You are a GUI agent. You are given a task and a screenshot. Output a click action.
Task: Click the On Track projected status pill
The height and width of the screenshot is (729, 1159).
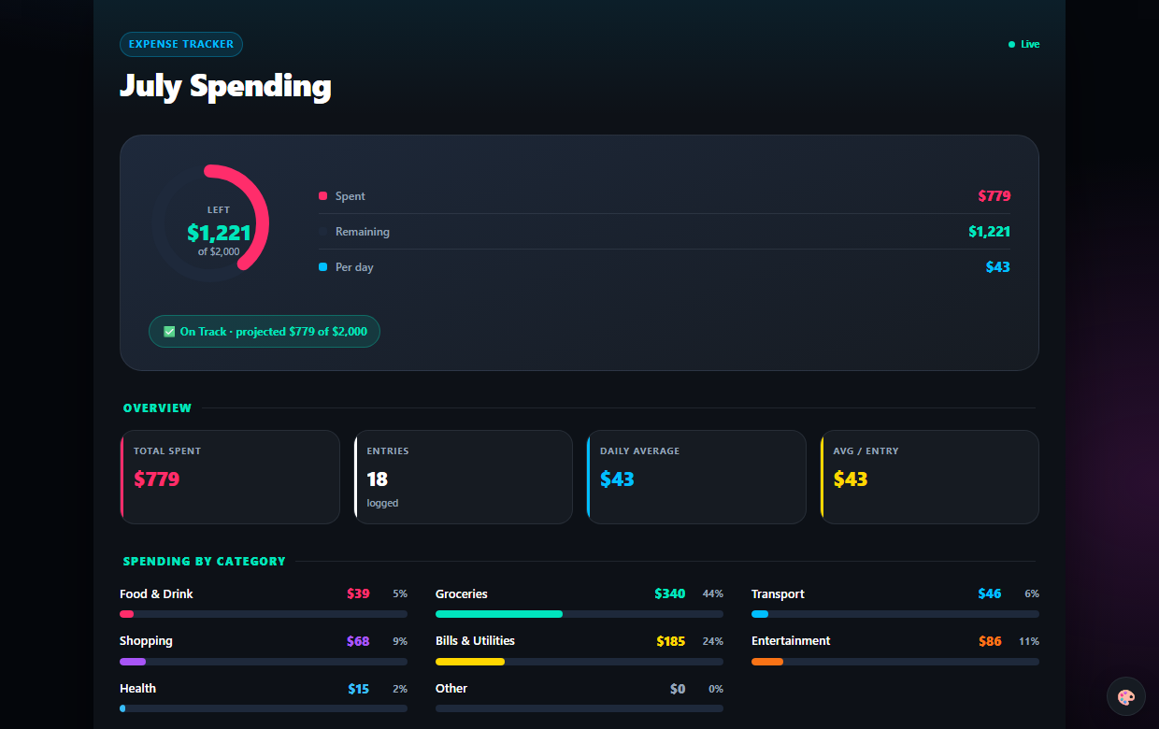click(x=265, y=331)
